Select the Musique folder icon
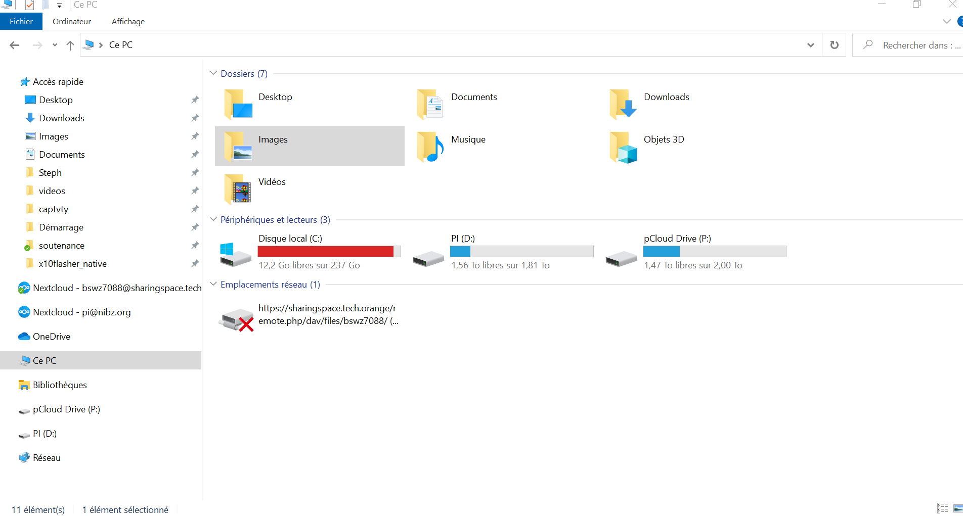The height and width of the screenshot is (516, 963). 430,147
